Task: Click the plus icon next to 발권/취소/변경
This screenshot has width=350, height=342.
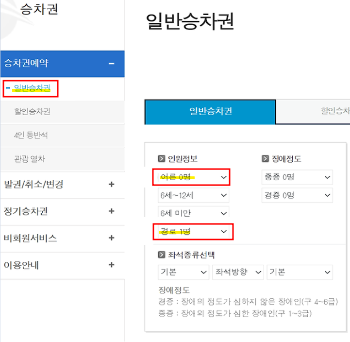Action: tap(111, 184)
